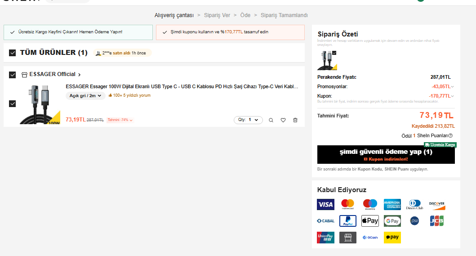This screenshot has width=476, height=256.
Task: Open the ESSAGER cable product title
Action: click(182, 87)
